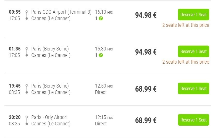
Task: Click the 94.98 € price for the CDG trip
Action: coord(146,15)
